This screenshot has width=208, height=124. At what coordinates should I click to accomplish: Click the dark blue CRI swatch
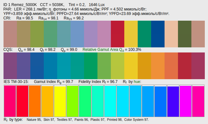click(x=158, y=34)
